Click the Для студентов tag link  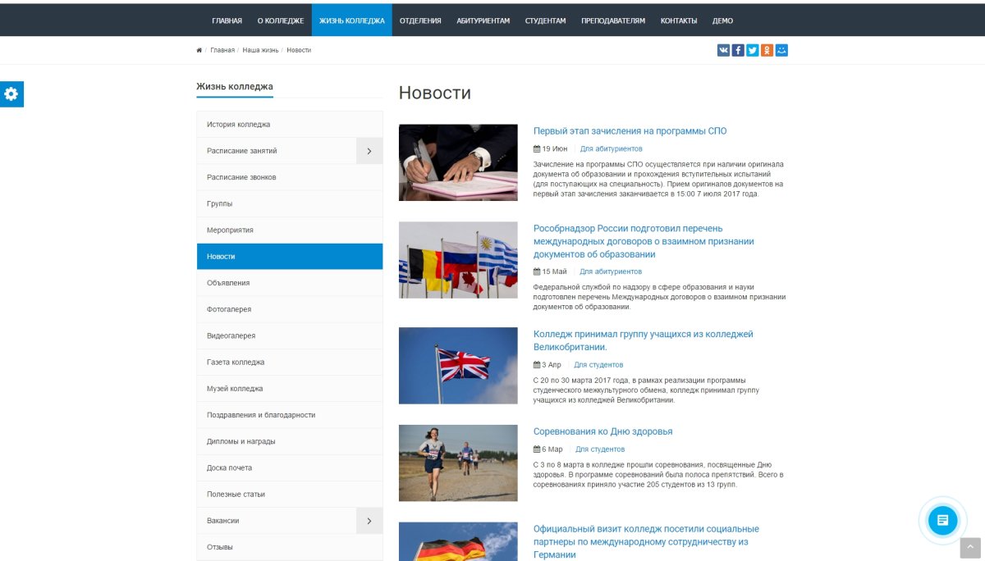pos(599,363)
